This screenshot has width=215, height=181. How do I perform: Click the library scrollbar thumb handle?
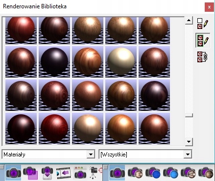point(189,115)
